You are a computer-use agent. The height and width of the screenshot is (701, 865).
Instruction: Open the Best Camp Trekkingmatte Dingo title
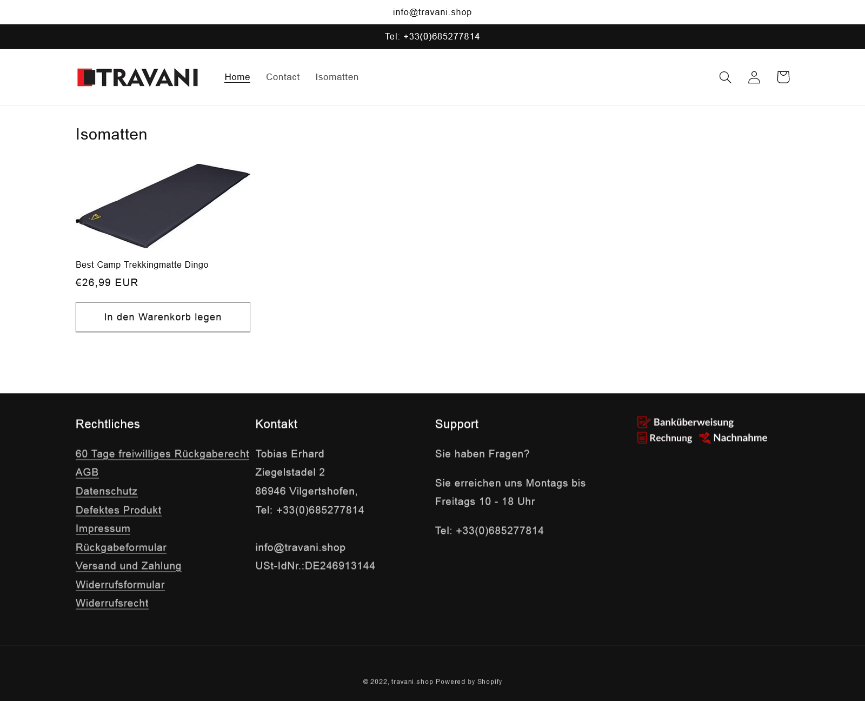coord(142,264)
